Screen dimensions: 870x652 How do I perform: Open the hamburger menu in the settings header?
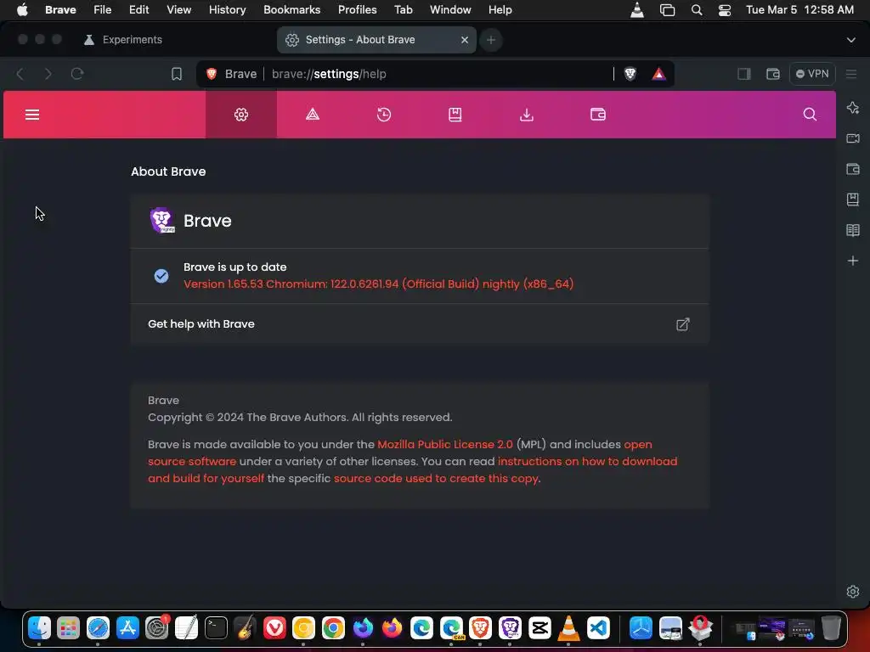click(32, 115)
